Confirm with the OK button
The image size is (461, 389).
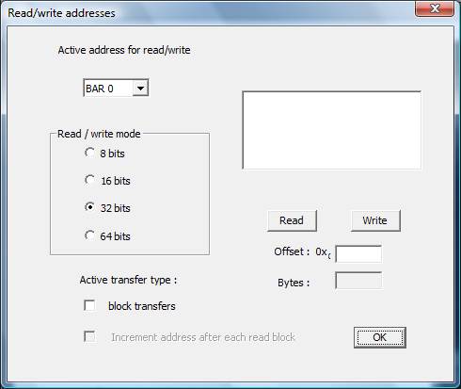pos(380,337)
